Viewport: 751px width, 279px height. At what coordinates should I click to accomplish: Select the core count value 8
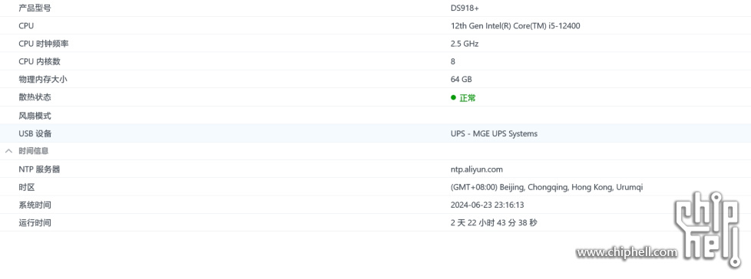click(x=453, y=61)
